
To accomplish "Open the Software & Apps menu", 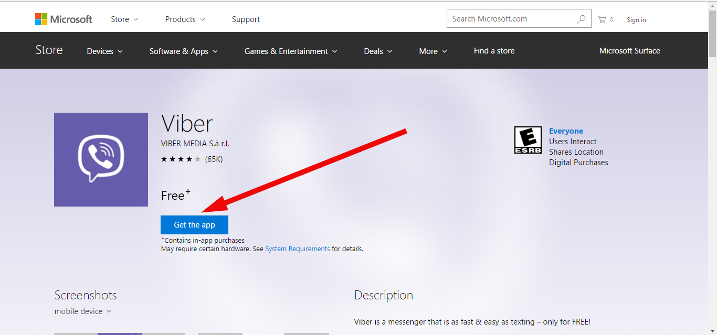I will [x=183, y=51].
